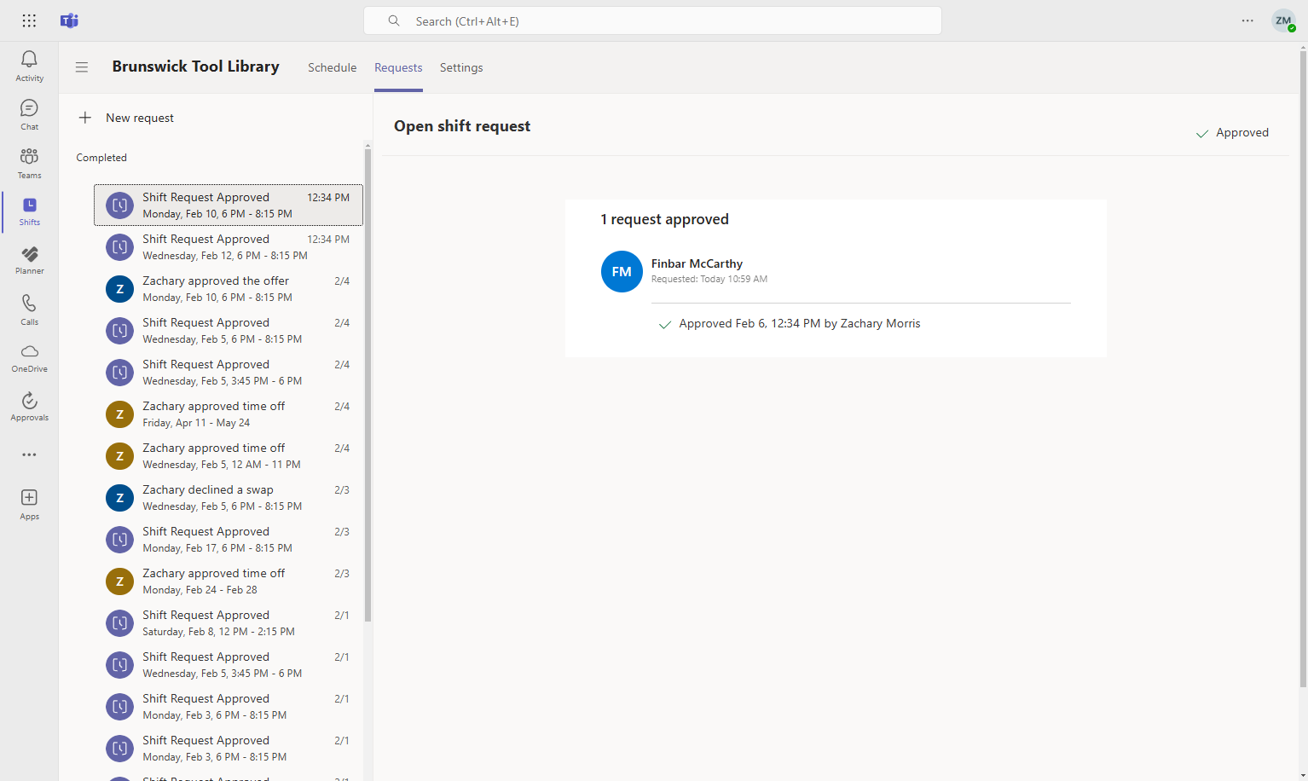Screen dimensions: 1308x781
Task: Click the FM avatar of Finbar McCarthy
Action: tap(622, 271)
